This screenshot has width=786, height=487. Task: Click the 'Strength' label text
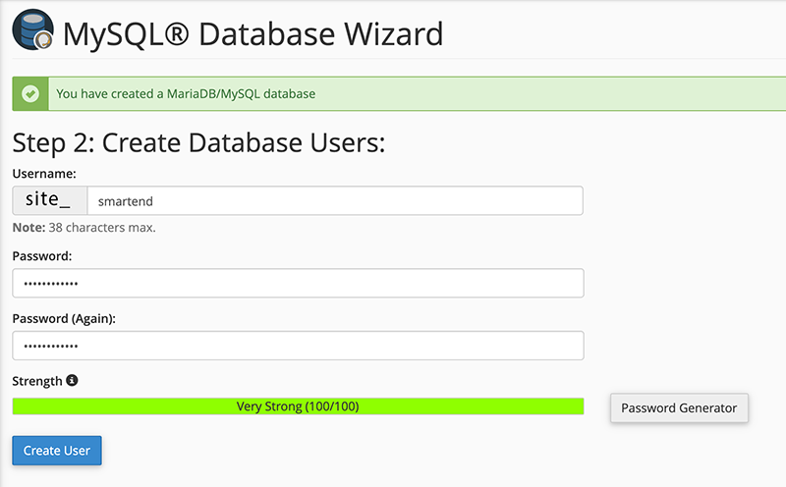point(37,381)
